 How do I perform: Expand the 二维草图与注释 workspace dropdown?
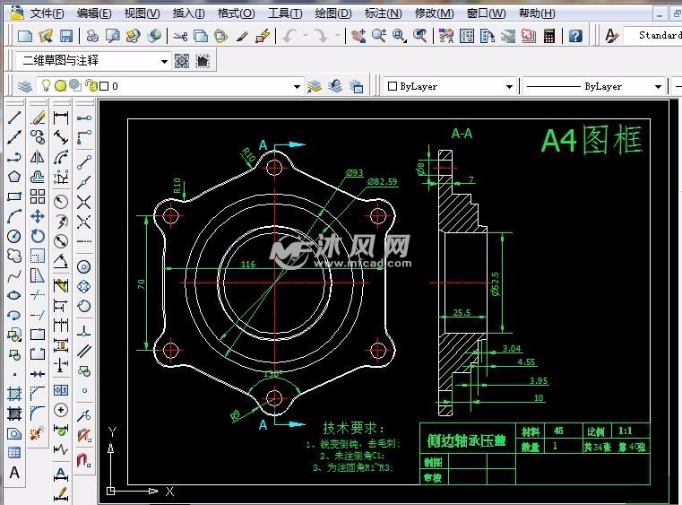pos(164,61)
